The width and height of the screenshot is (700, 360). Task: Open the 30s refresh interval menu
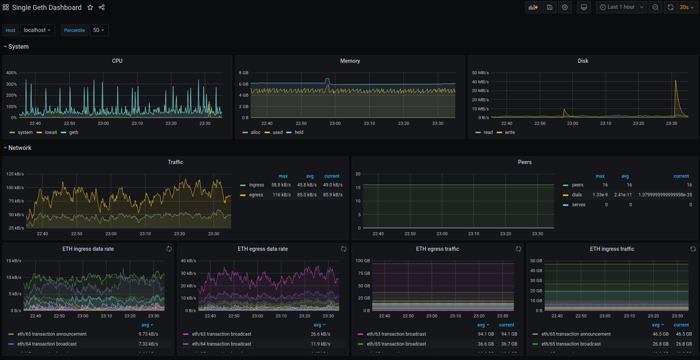tap(687, 7)
